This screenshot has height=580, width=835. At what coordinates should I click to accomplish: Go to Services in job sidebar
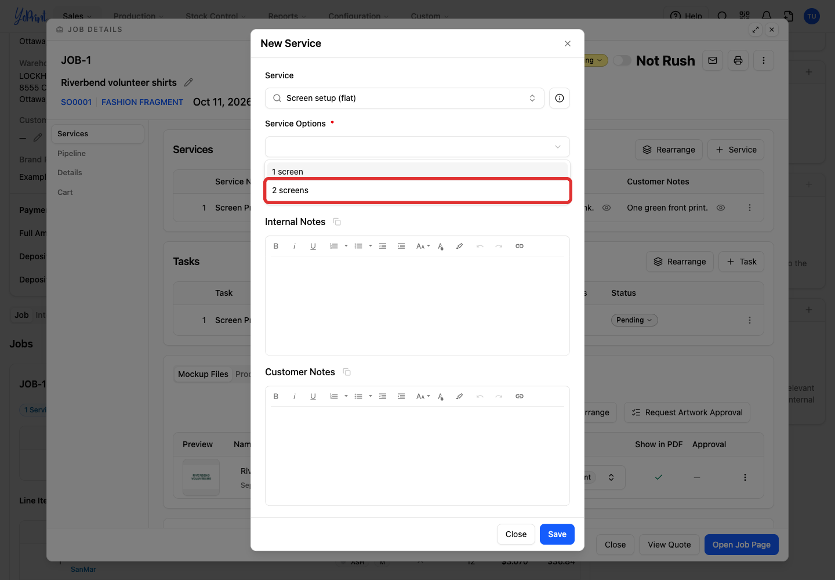[x=97, y=133]
